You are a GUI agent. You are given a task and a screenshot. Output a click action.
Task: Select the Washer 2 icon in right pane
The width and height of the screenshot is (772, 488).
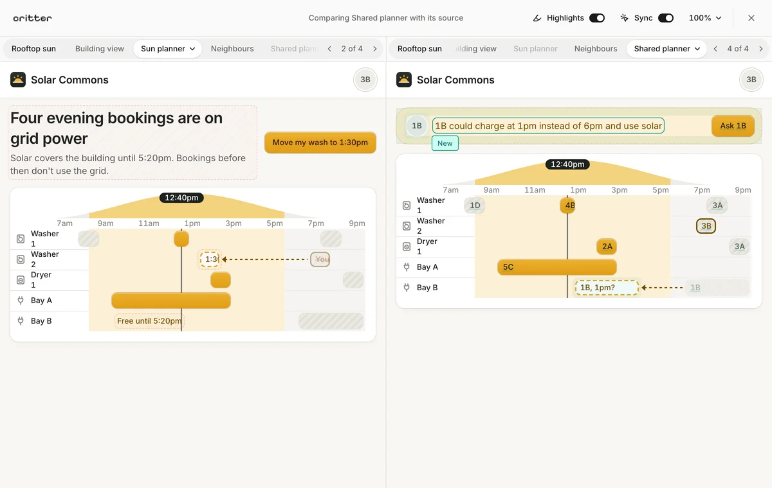[x=407, y=226]
